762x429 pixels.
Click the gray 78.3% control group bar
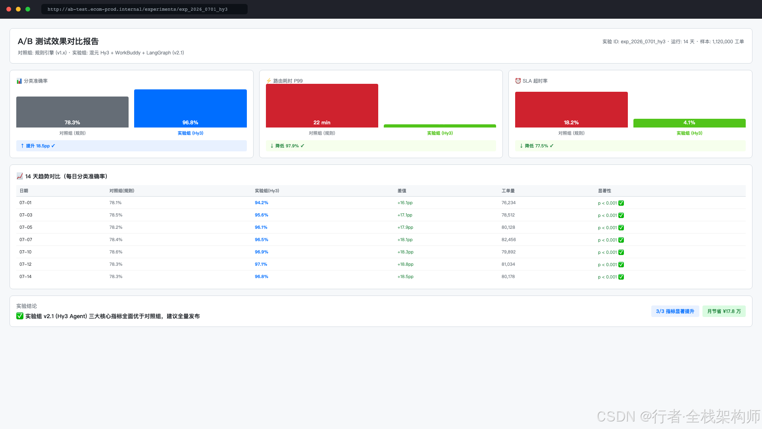(72, 112)
